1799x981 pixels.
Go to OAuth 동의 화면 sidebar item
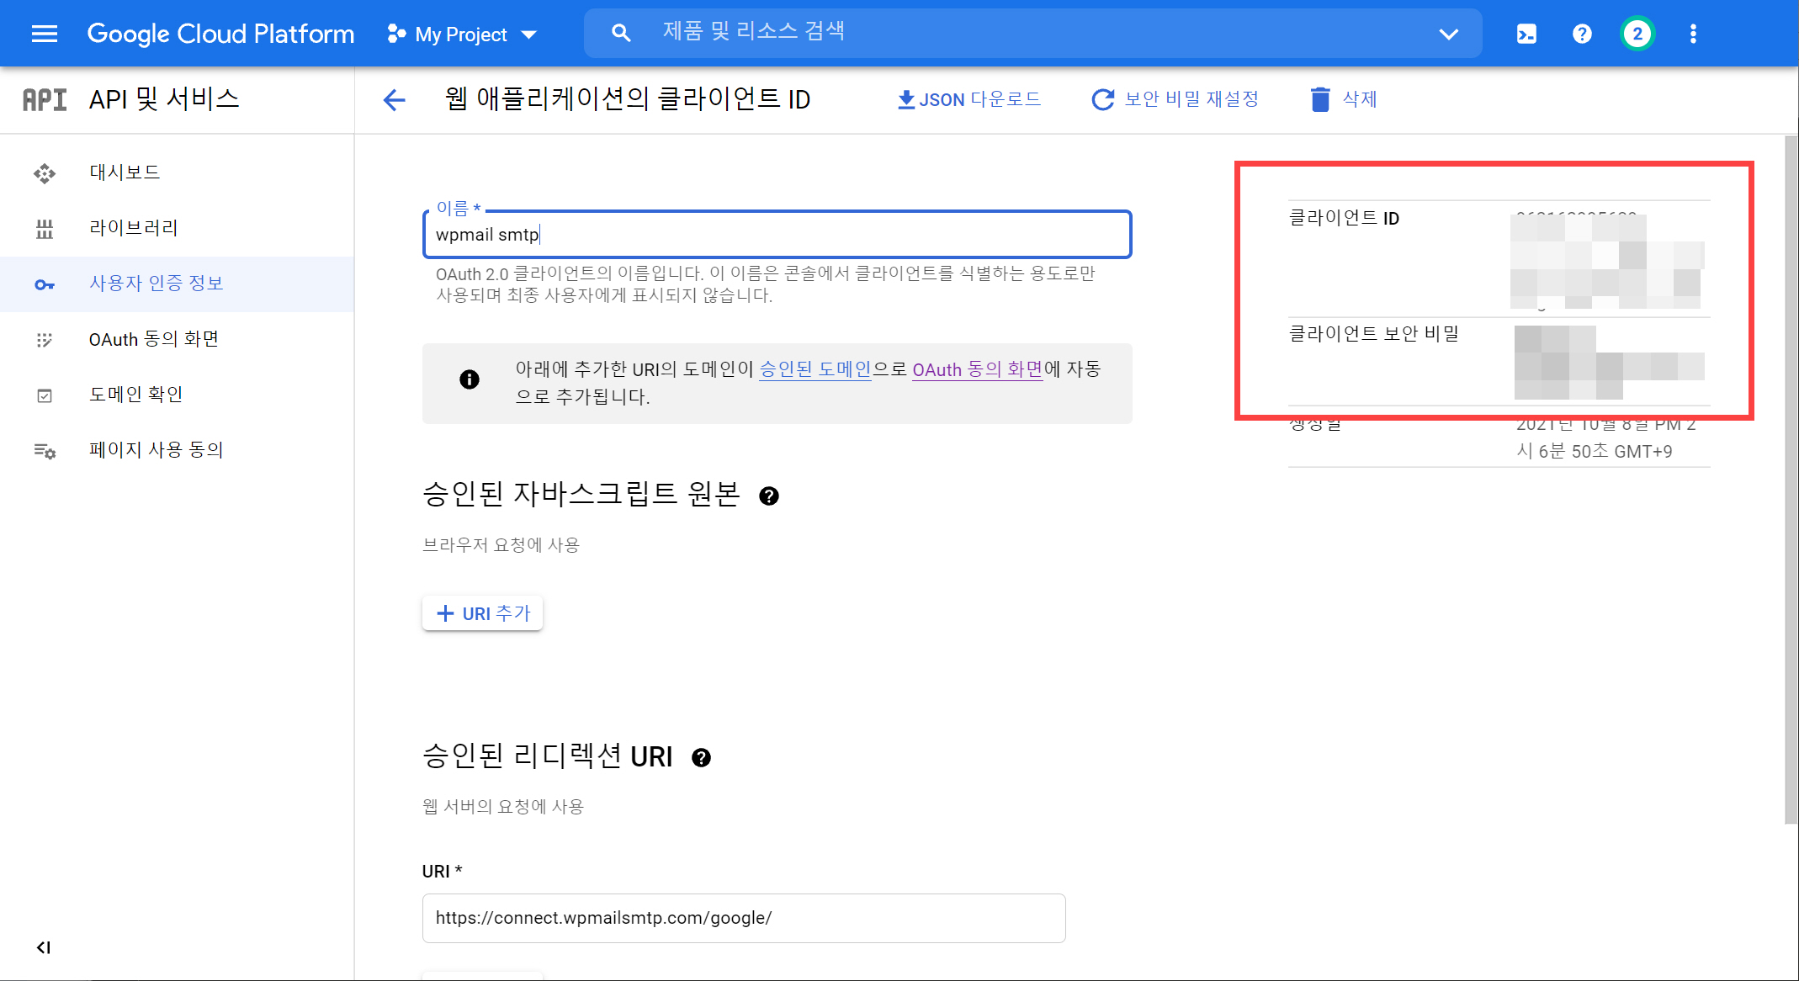coord(153,339)
